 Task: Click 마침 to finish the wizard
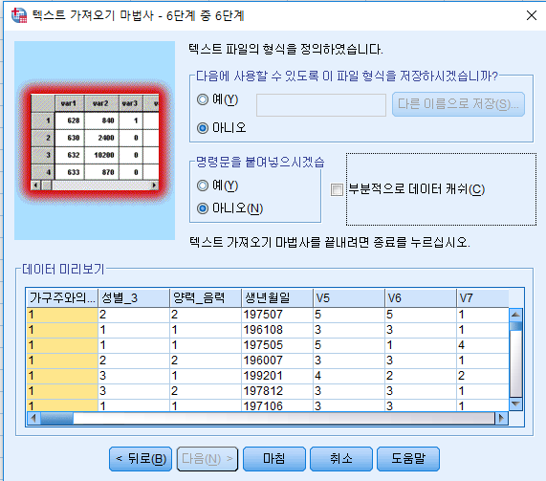[x=274, y=459]
